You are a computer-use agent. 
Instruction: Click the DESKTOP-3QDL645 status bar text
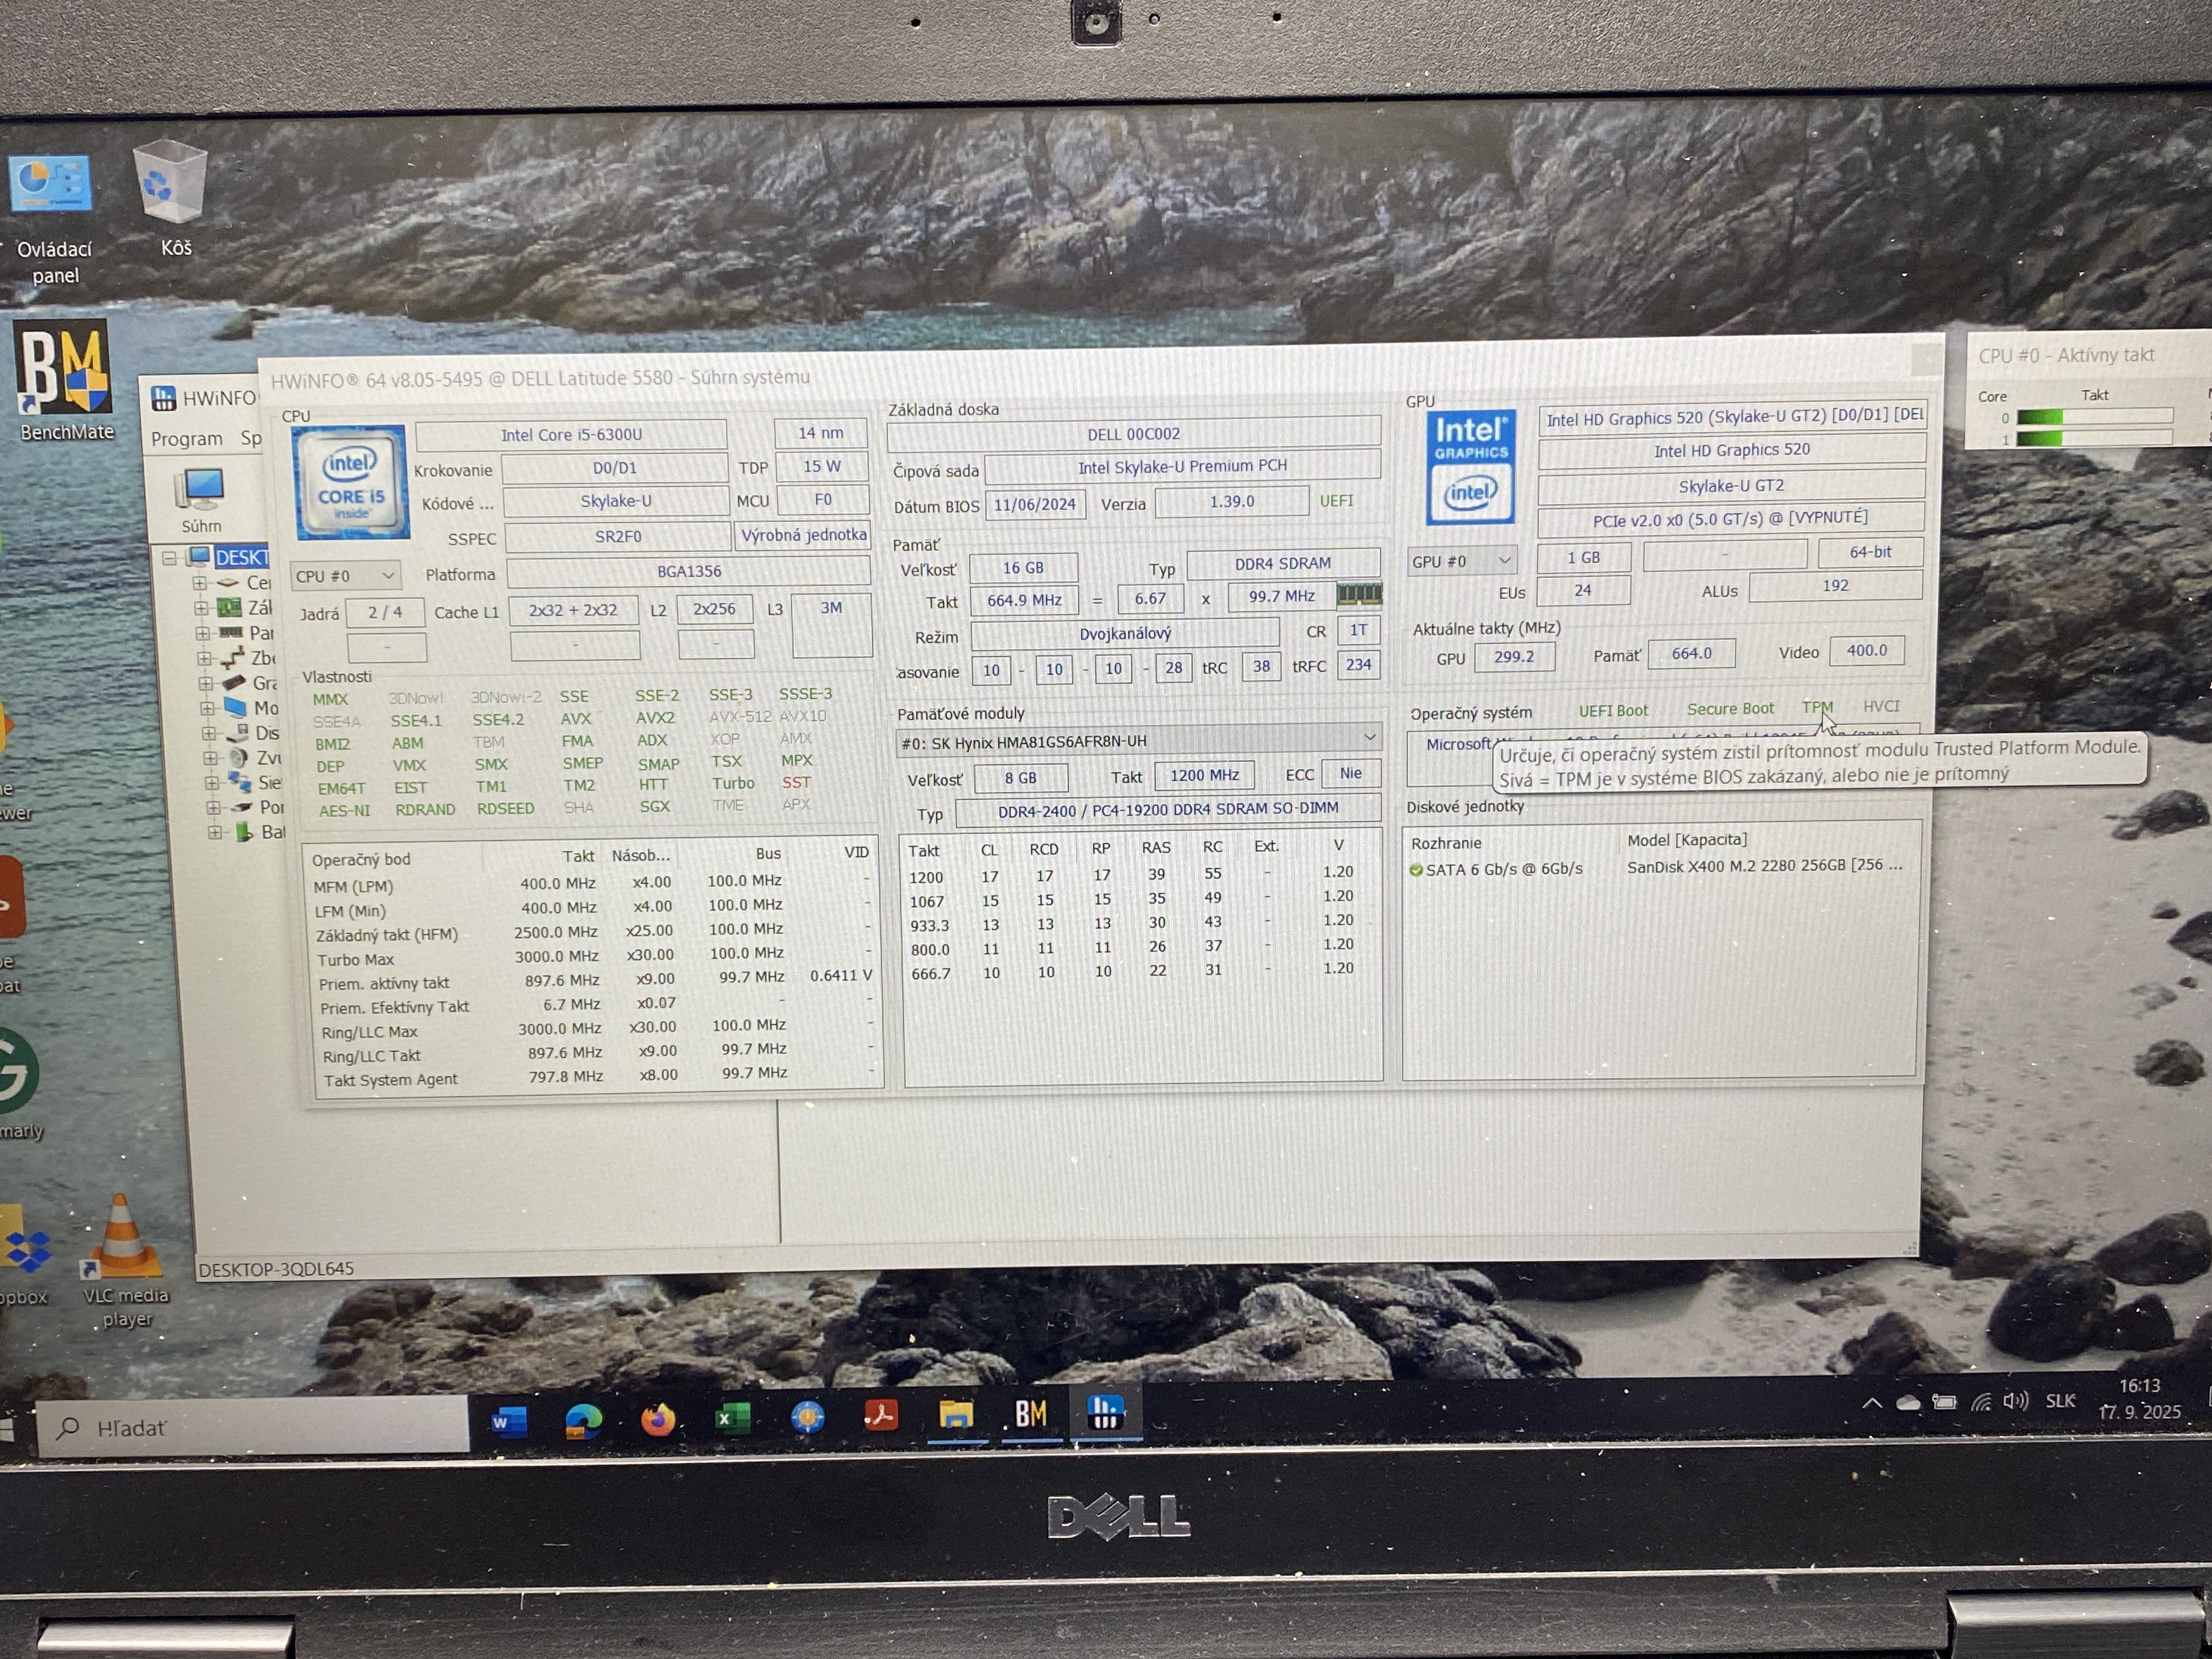(x=276, y=1268)
